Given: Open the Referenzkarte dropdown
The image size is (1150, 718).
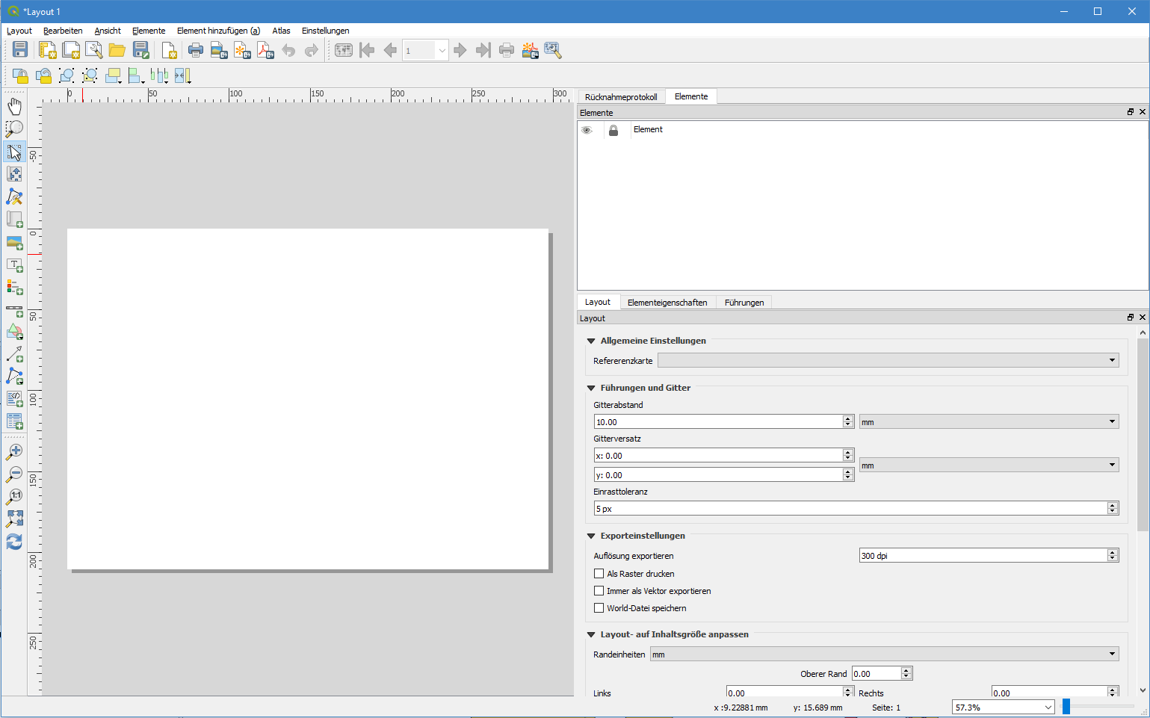Looking at the screenshot, I should pos(888,361).
